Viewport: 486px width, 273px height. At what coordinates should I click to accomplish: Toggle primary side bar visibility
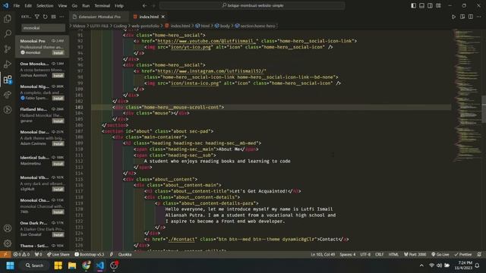[413, 5]
